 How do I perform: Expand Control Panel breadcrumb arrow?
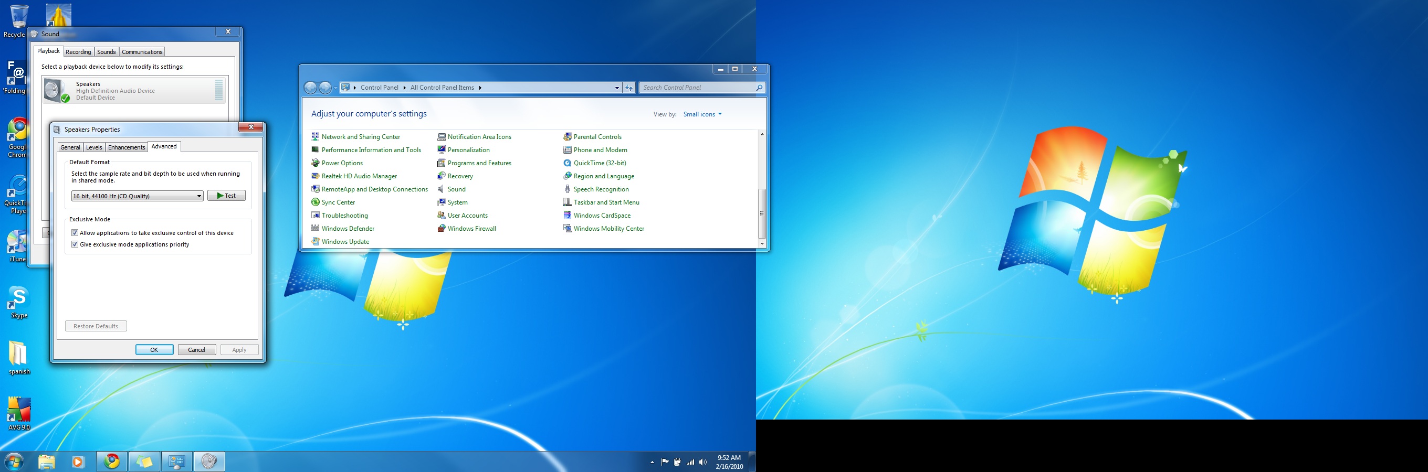405,88
